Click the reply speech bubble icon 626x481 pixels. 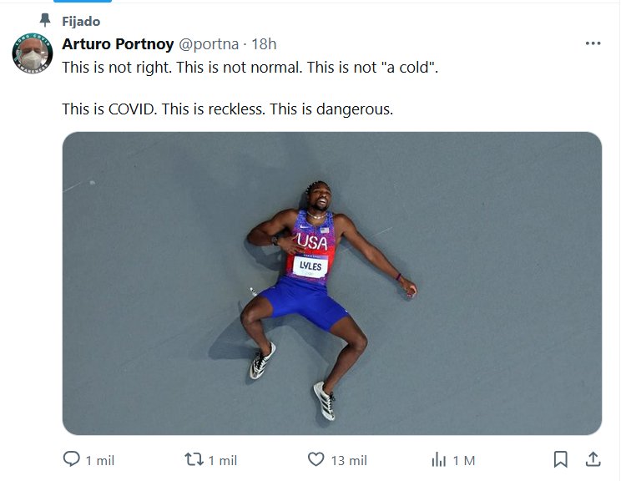72,459
